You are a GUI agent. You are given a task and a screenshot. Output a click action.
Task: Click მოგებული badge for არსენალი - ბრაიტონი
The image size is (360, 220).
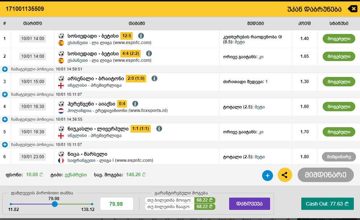click(339, 82)
